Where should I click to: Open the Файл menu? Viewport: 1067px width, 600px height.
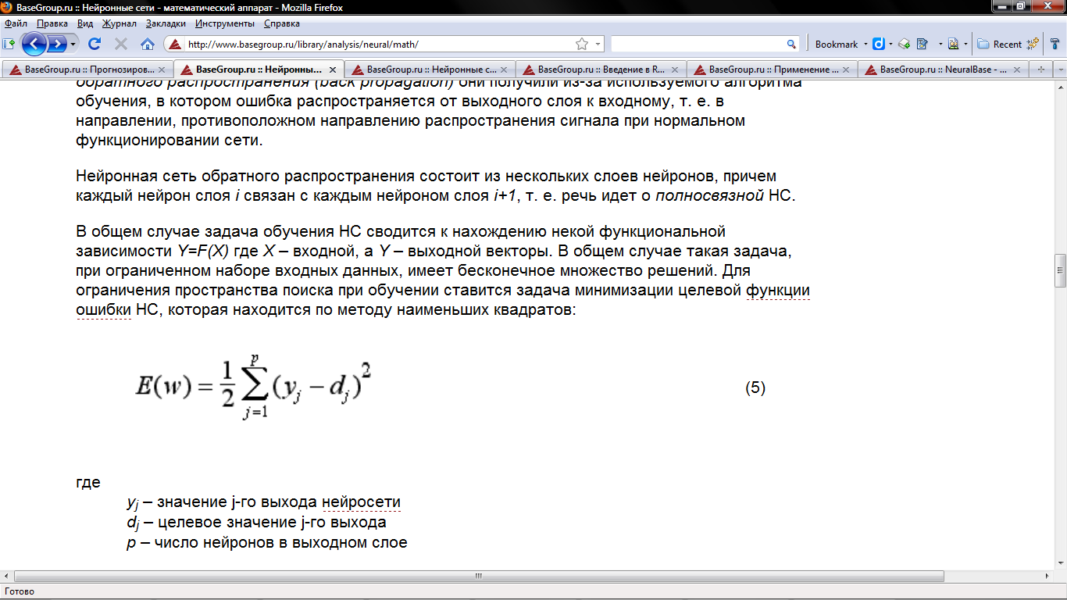click(16, 23)
